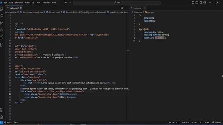Image resolution: width=223 pixels, height=125 pixels.
Task: Open the Accounts menu icon
Action: click(x=2, y=110)
